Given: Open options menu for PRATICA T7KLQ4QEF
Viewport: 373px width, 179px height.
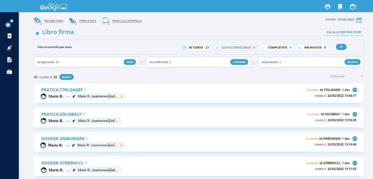Looking at the screenshot, I should point(355,90).
